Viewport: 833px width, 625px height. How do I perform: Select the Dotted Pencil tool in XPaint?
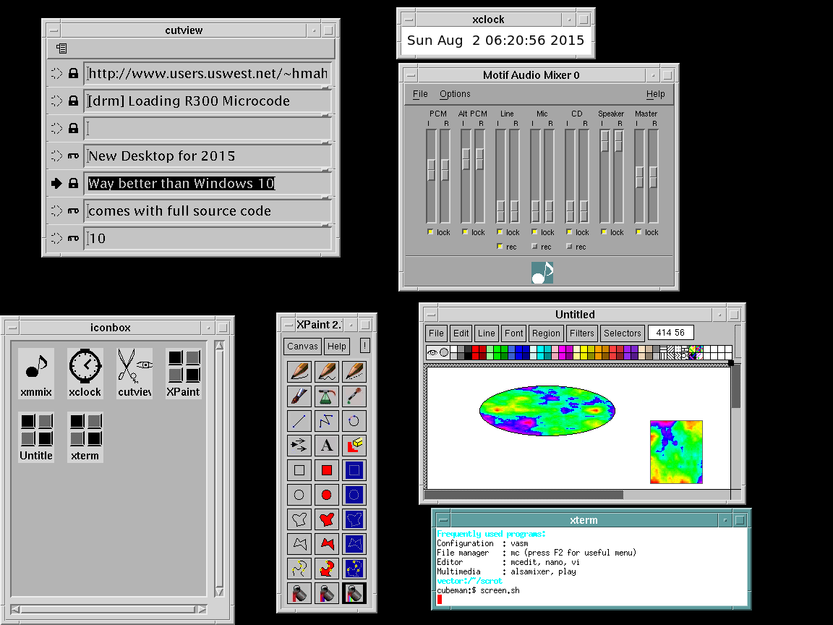[354, 372]
